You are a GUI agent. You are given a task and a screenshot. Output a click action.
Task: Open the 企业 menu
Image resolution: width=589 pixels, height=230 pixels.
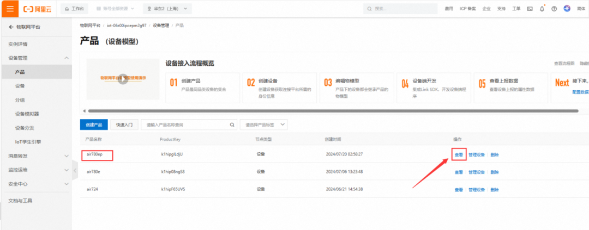pyautogui.click(x=486, y=9)
